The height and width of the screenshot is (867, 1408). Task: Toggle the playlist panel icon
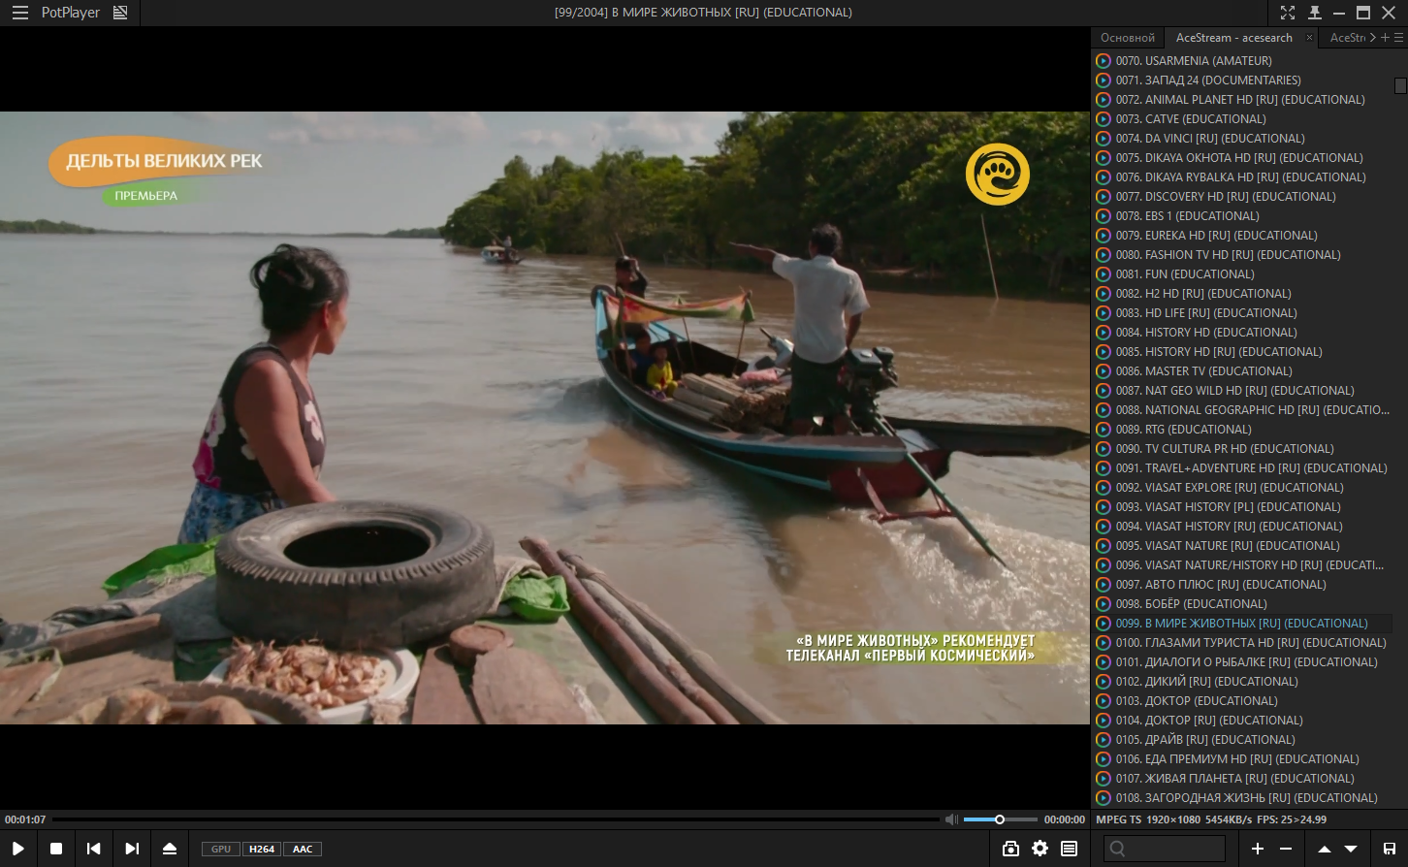[x=1069, y=849]
